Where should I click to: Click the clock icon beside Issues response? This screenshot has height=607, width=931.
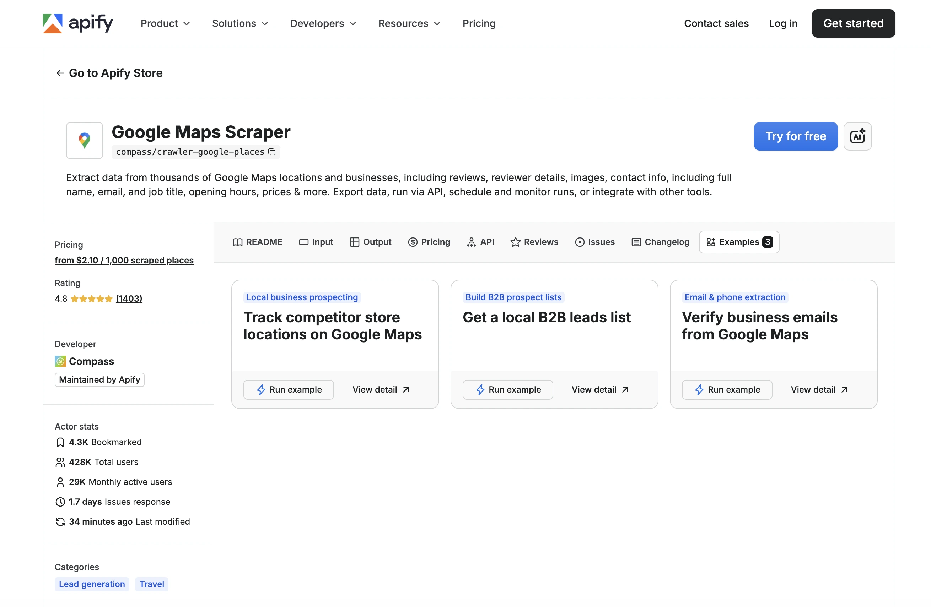pyautogui.click(x=60, y=502)
